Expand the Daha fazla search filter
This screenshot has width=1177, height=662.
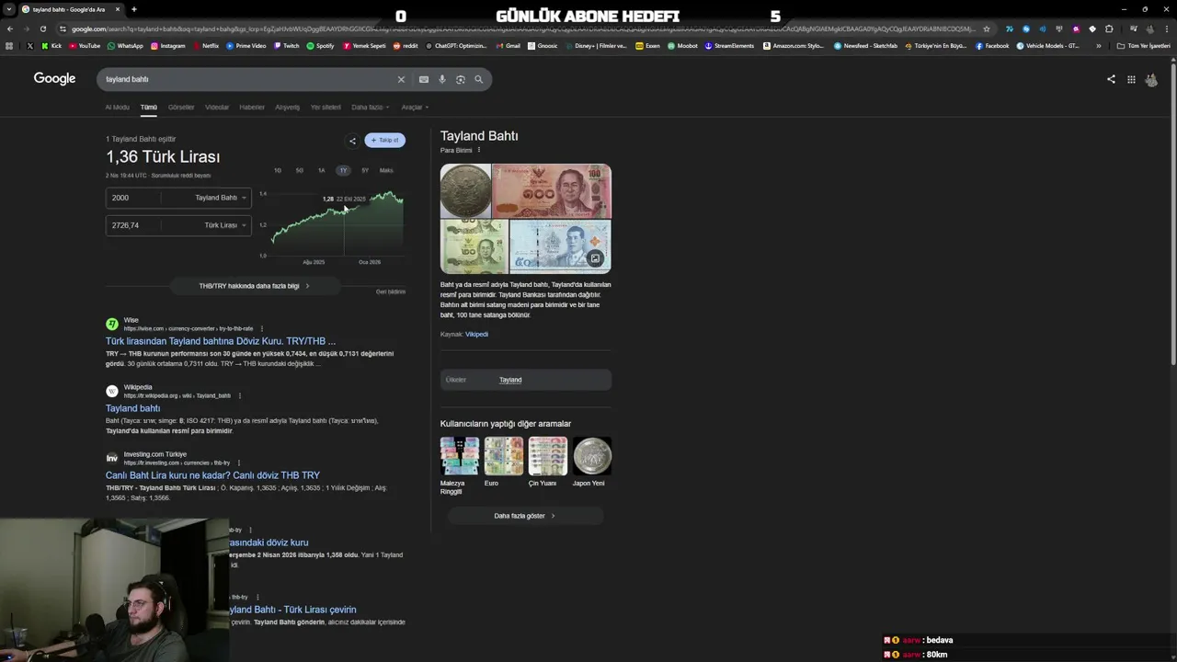click(x=370, y=108)
